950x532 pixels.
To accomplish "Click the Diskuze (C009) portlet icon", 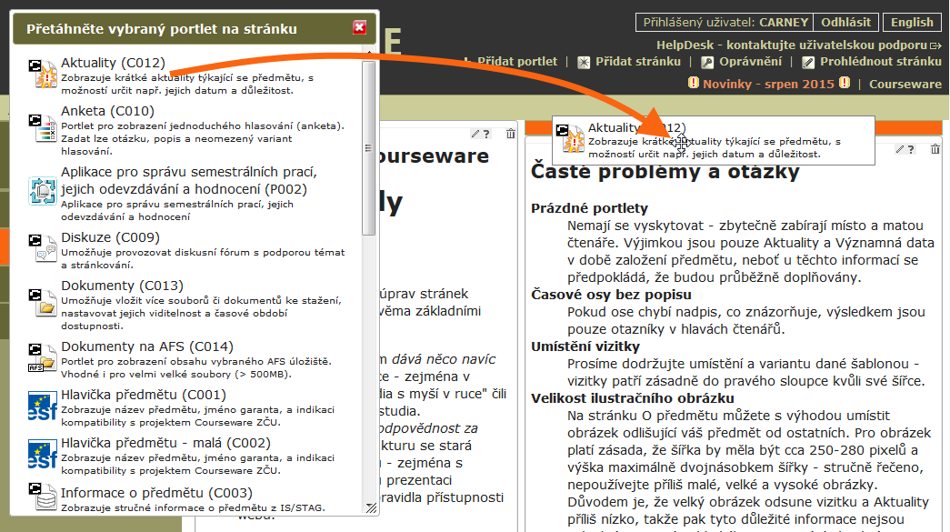I will tap(43, 248).
